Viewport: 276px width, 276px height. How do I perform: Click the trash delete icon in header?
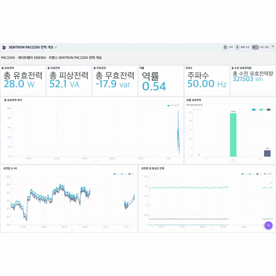pyautogui.click(x=225, y=47)
